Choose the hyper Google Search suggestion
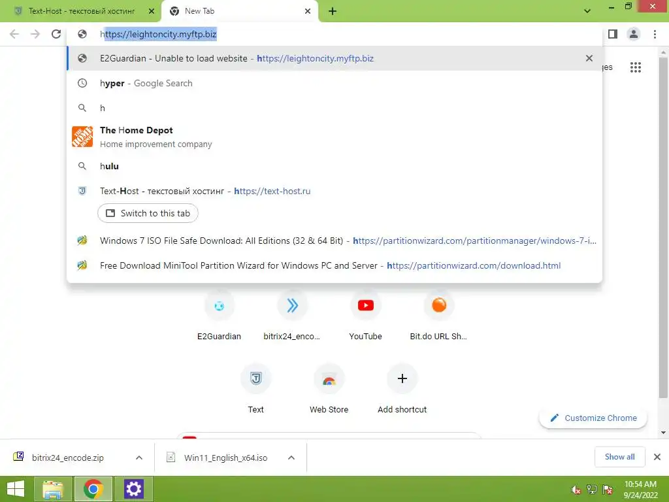This screenshot has height=502, width=669. coord(334,83)
